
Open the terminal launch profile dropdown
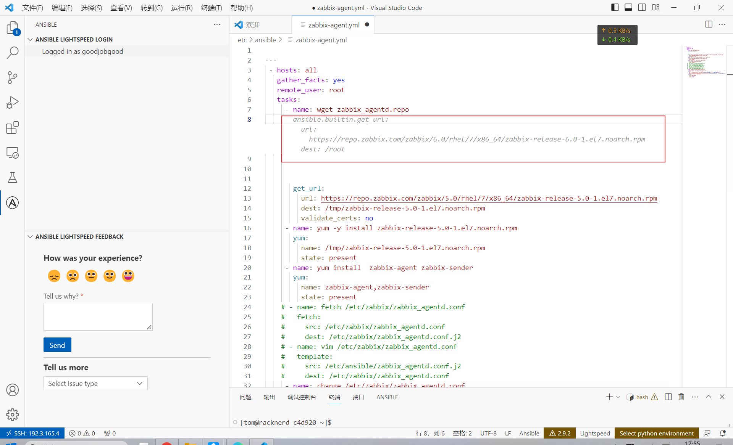618,397
